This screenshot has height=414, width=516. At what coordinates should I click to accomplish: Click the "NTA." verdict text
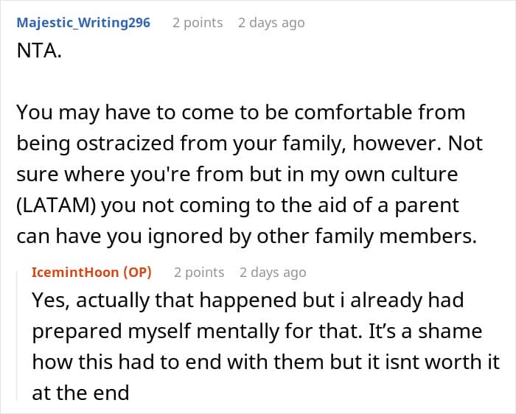(38, 55)
